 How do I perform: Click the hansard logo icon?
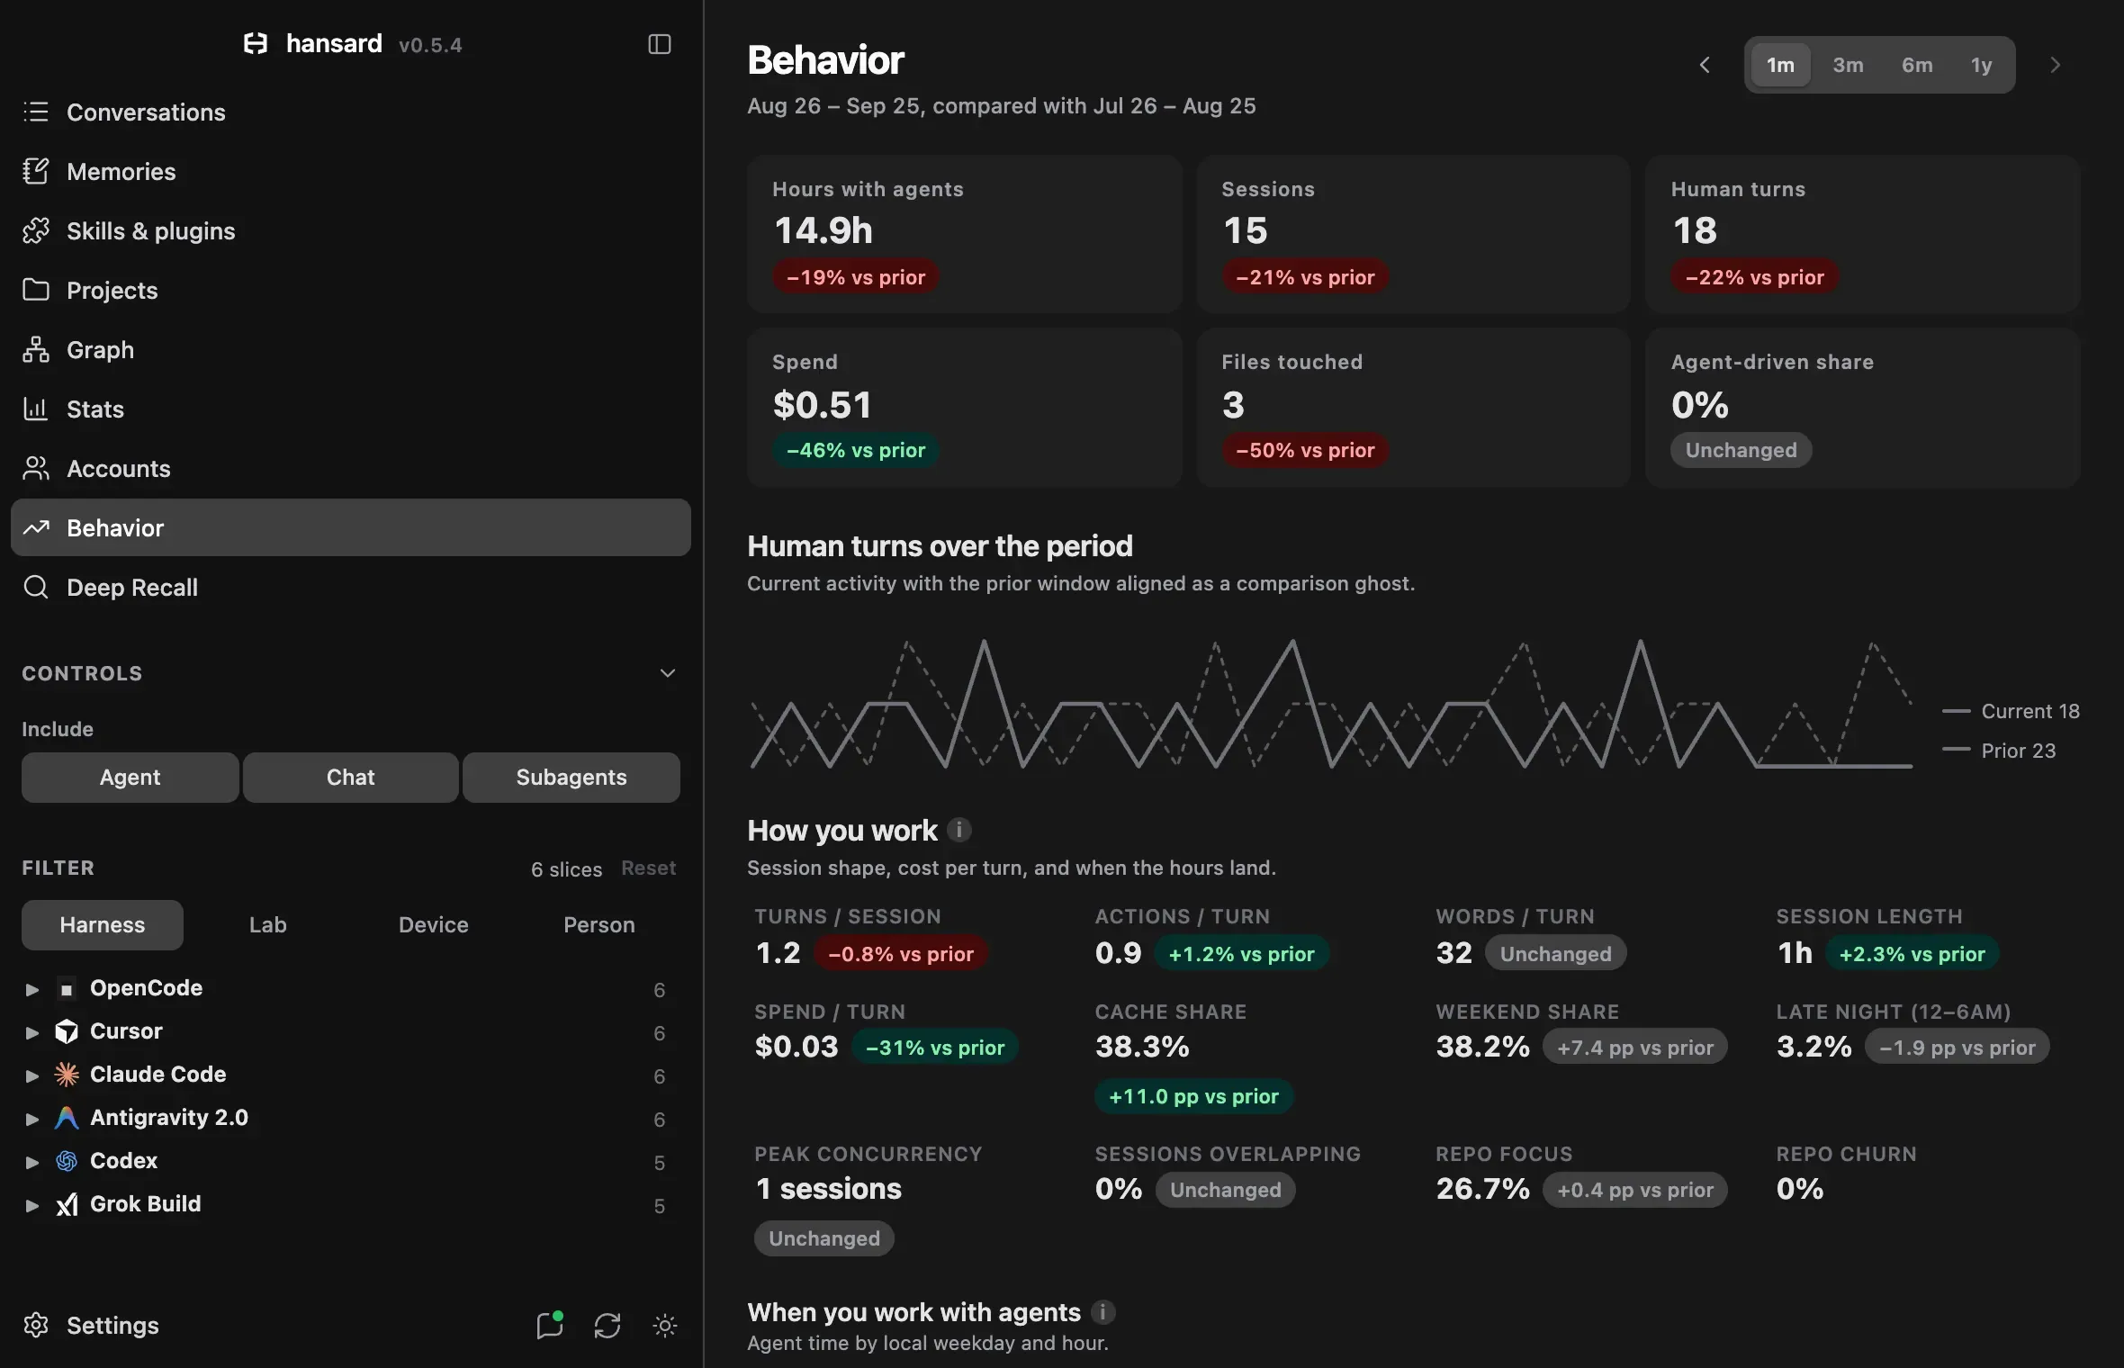pyautogui.click(x=256, y=43)
